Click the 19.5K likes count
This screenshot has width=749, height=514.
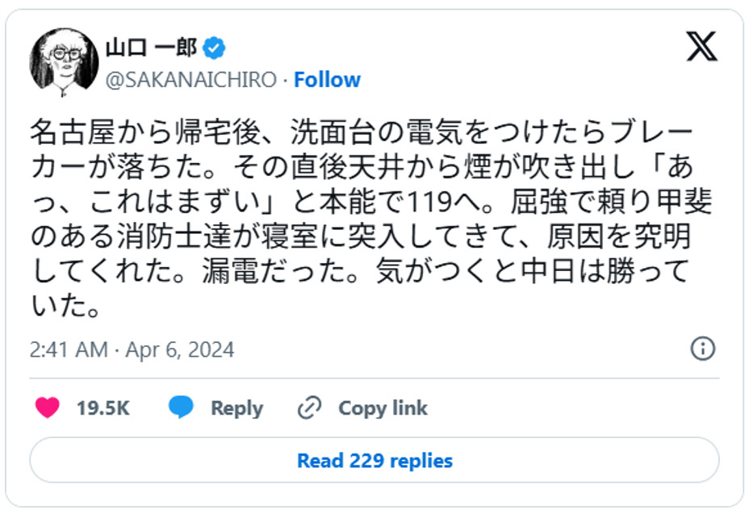103,408
